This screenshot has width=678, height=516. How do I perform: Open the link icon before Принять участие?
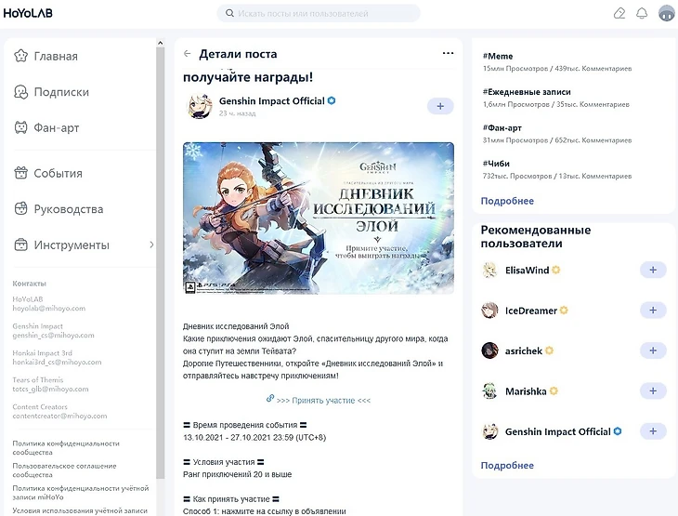click(x=270, y=398)
